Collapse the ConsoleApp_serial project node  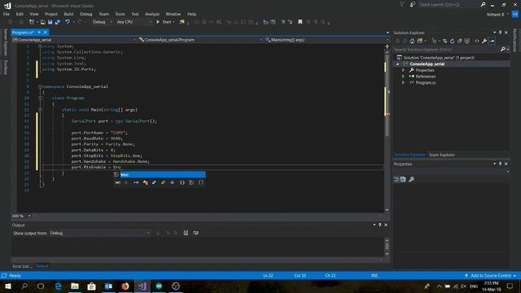[398, 63]
